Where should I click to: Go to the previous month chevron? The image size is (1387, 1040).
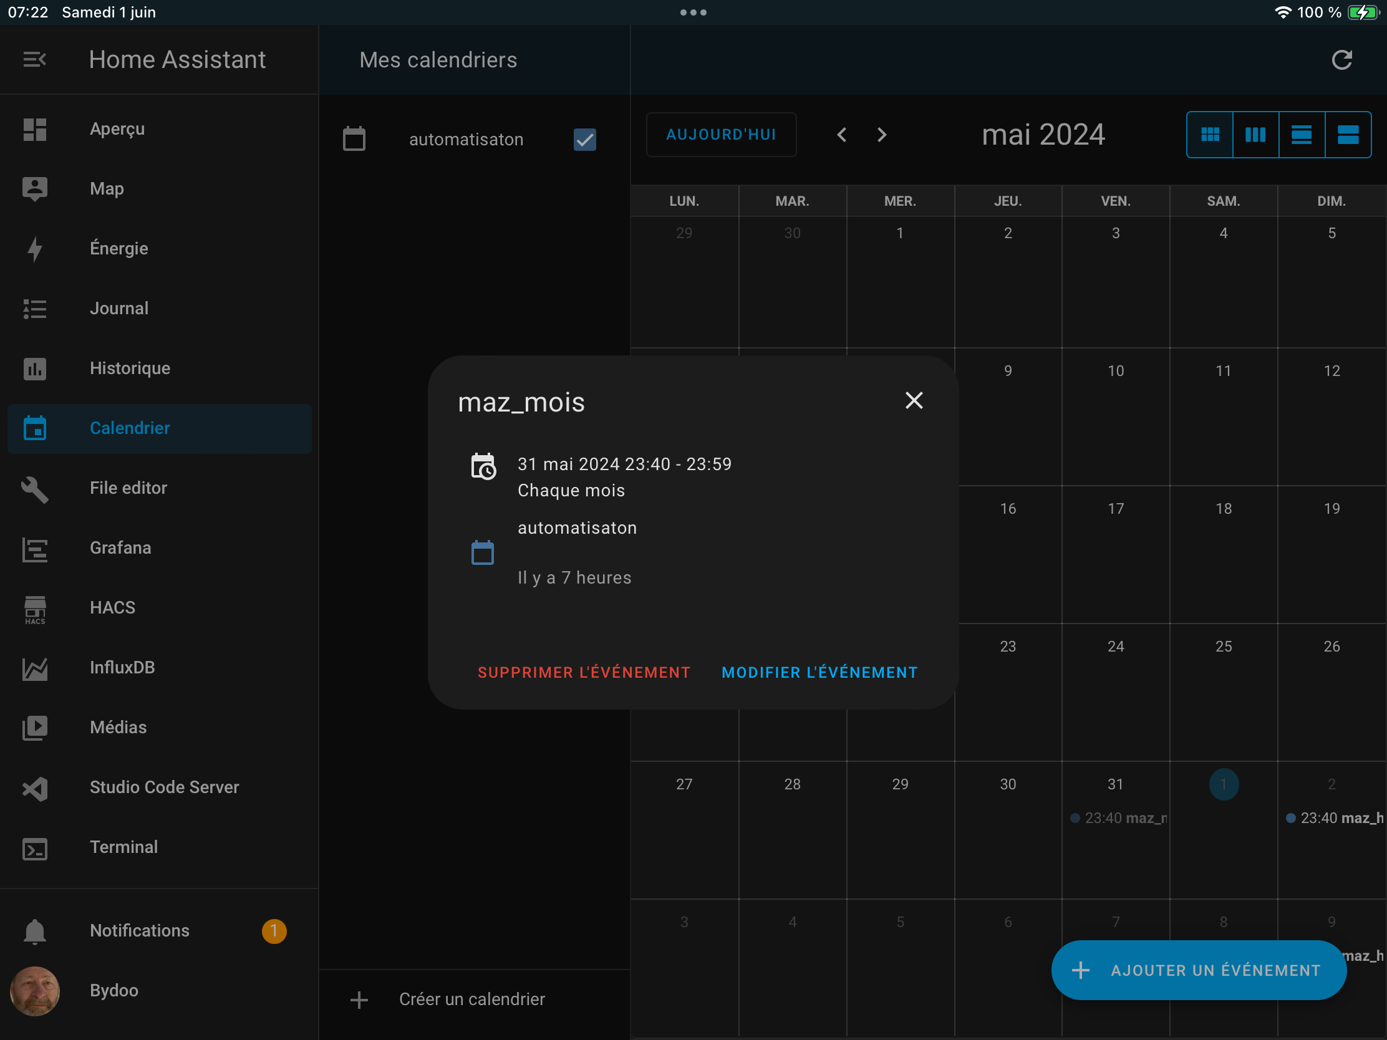(842, 135)
